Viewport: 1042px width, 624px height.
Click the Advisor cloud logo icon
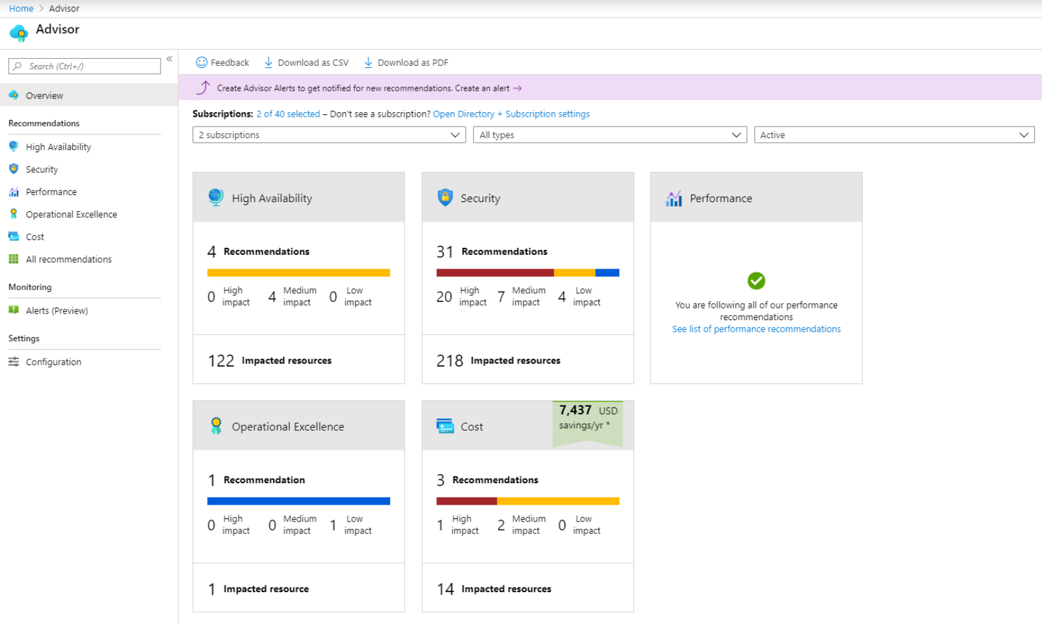click(x=19, y=33)
